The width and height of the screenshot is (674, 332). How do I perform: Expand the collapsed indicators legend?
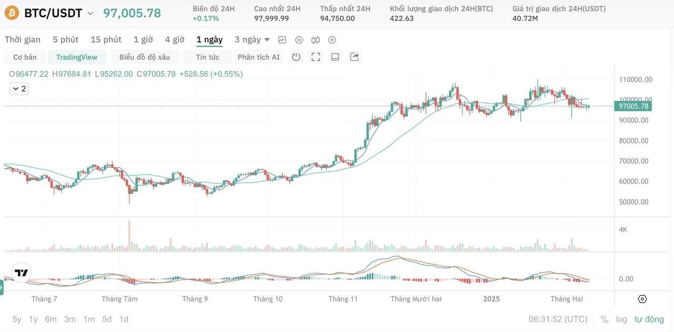pyautogui.click(x=19, y=89)
